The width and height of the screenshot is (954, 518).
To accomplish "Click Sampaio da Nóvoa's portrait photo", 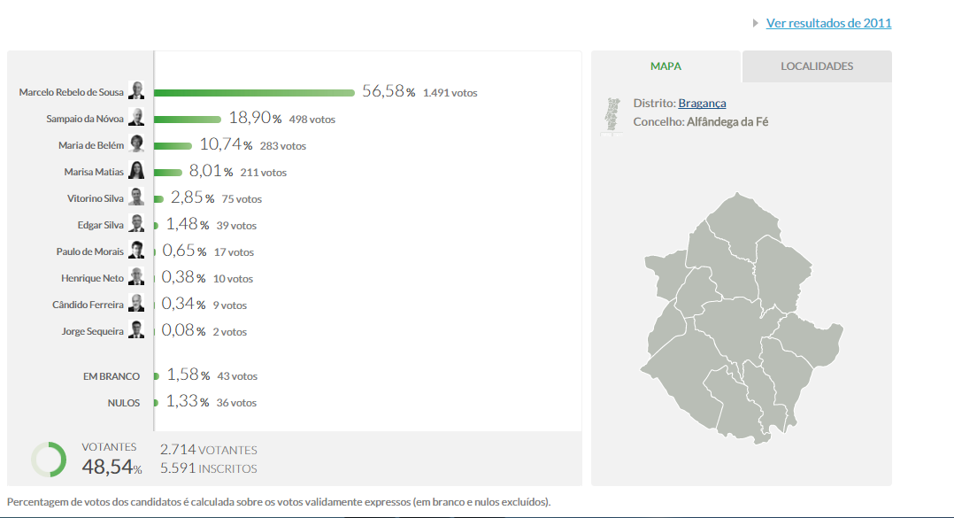I will [136, 118].
